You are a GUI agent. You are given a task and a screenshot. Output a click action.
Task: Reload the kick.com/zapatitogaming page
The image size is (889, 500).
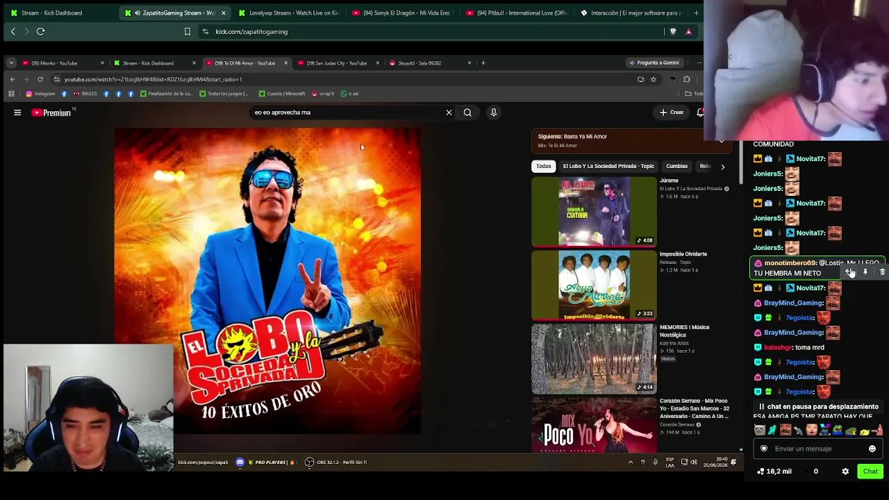[x=40, y=31]
